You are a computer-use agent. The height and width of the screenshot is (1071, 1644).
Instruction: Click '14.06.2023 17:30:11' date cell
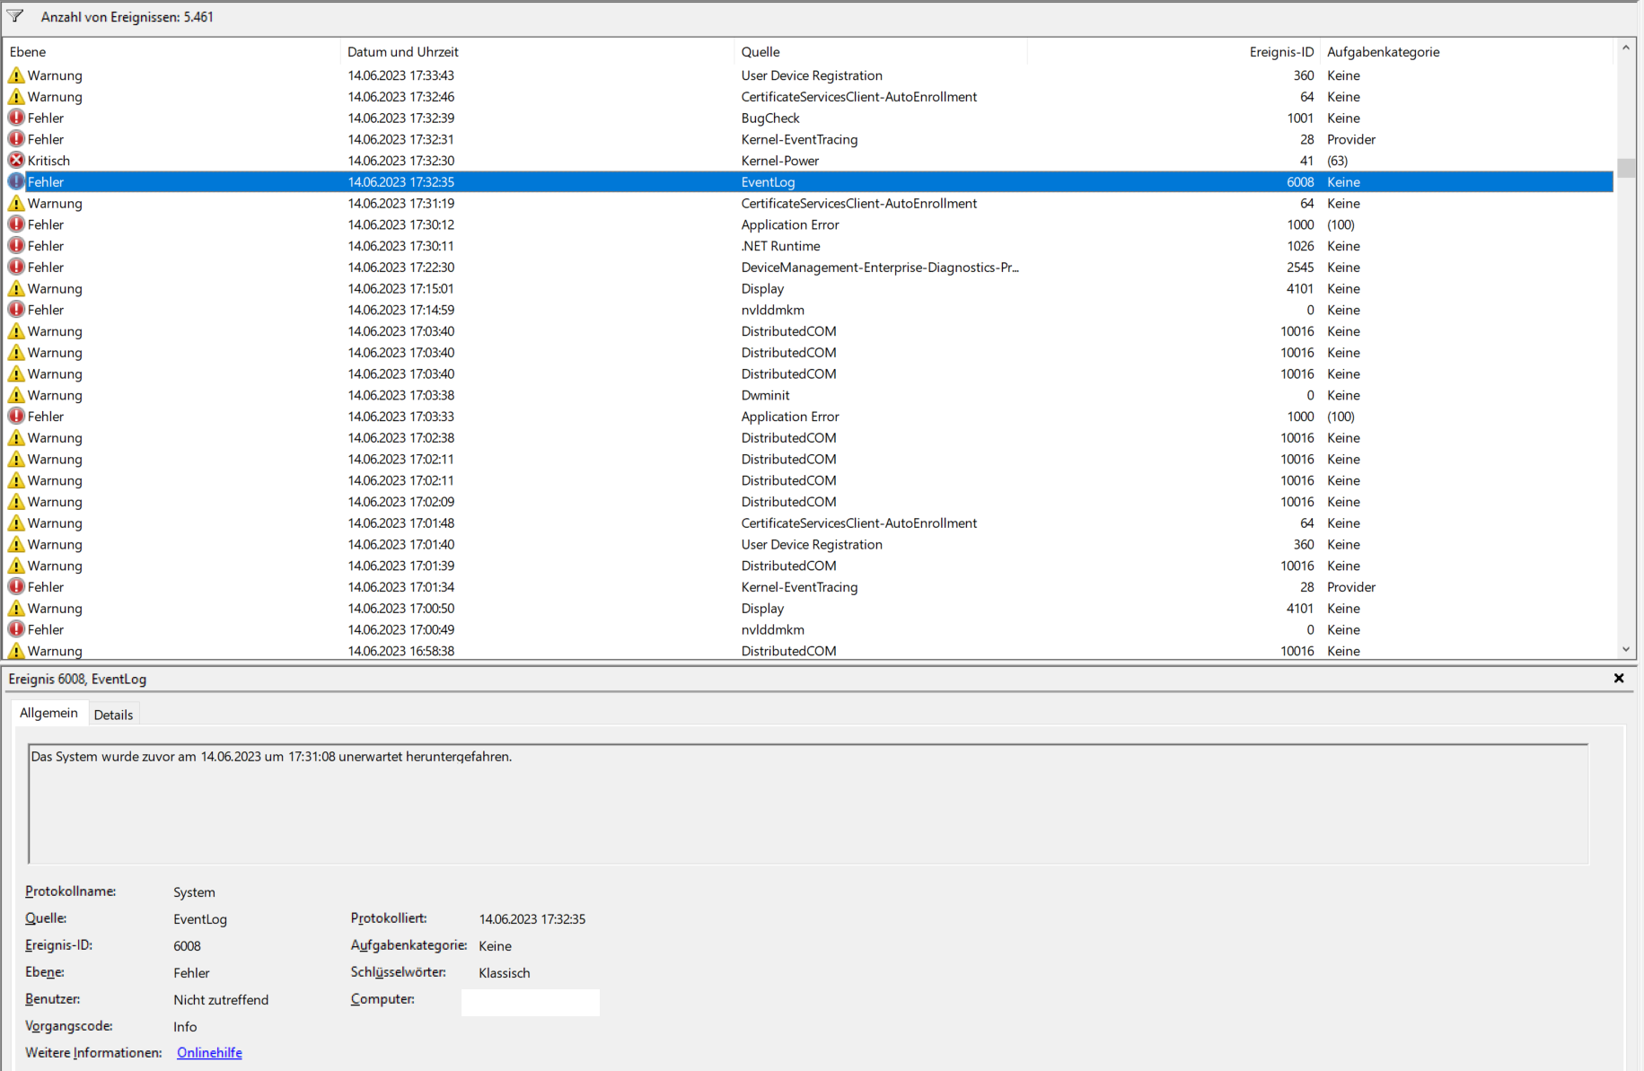tap(401, 246)
